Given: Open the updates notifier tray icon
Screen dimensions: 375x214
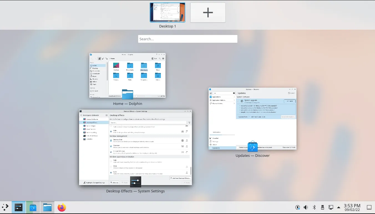Looking at the screenshot, I should click(x=298, y=207).
